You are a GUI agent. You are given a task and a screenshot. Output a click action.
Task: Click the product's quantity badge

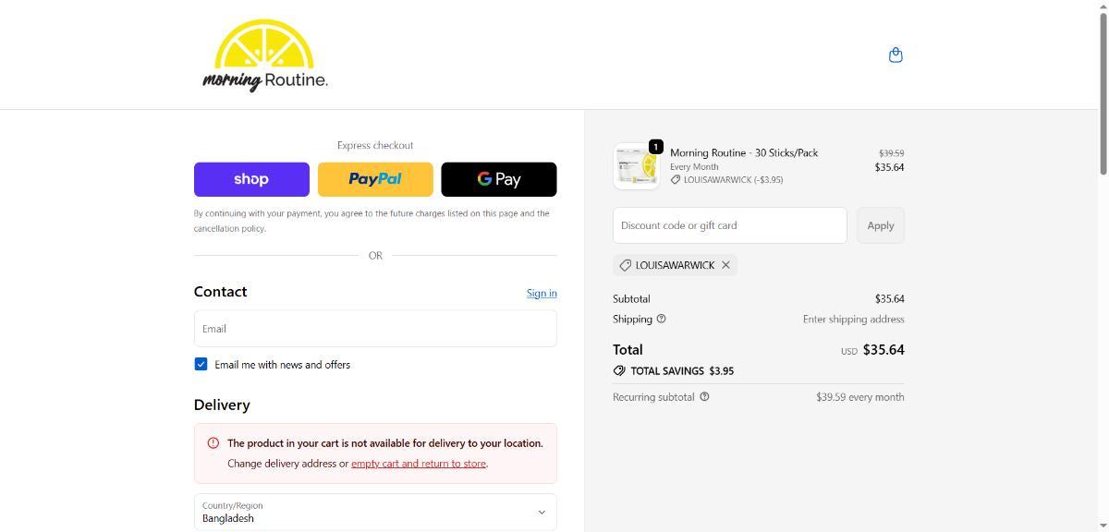[x=655, y=147]
